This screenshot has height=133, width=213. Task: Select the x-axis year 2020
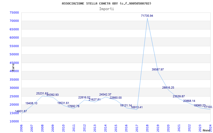coord(168,128)
